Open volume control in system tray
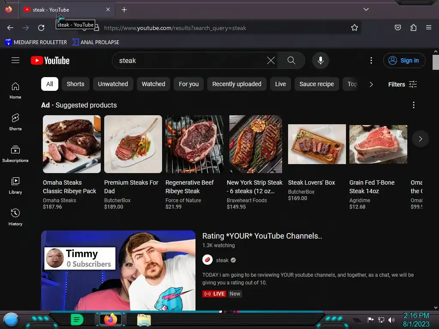 pyautogui.click(x=391, y=320)
